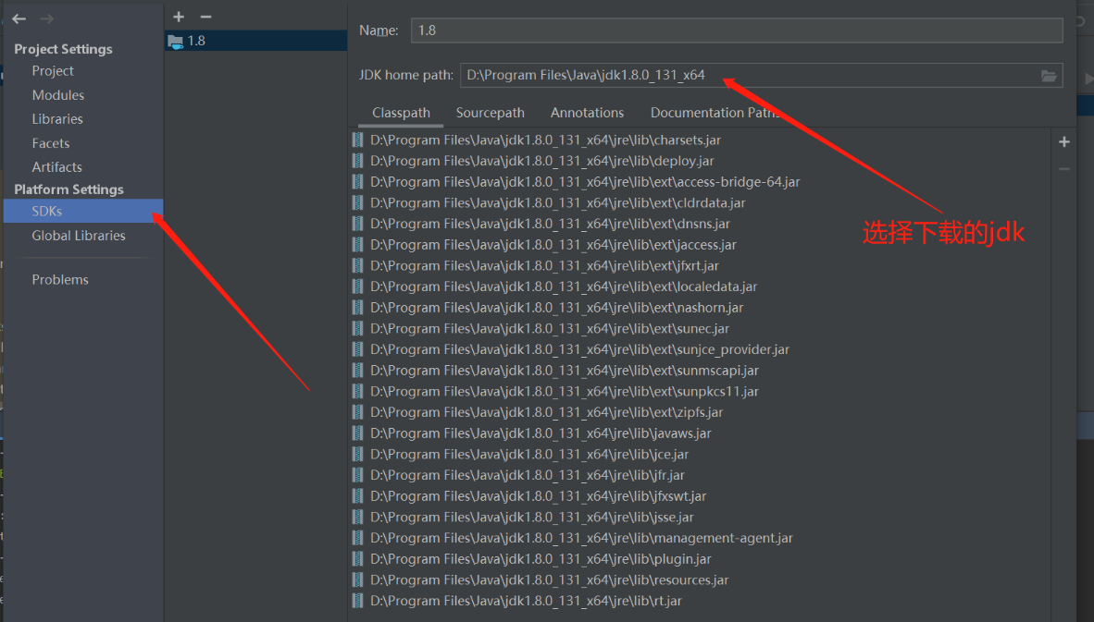The width and height of the screenshot is (1094, 622).
Task: Select the sunmscapi.jar entry
Action: coord(565,371)
